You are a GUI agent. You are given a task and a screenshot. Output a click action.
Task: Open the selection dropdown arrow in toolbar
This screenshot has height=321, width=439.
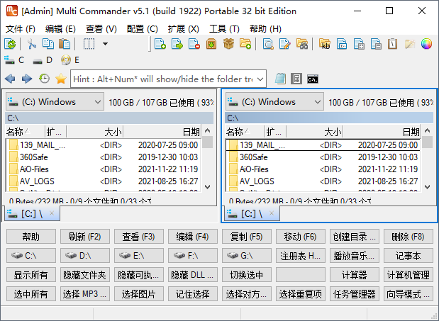point(105,44)
